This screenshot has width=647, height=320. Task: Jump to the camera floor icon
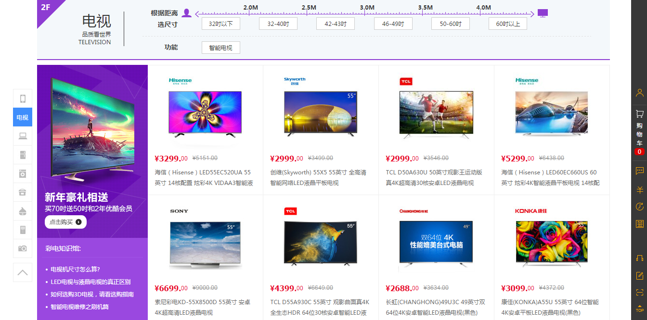[x=23, y=248]
